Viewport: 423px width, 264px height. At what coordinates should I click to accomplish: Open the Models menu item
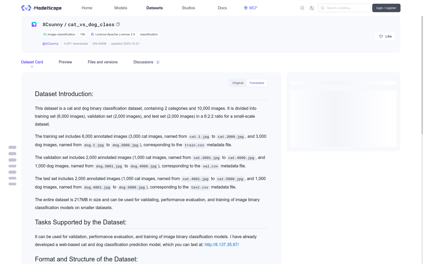tap(121, 8)
